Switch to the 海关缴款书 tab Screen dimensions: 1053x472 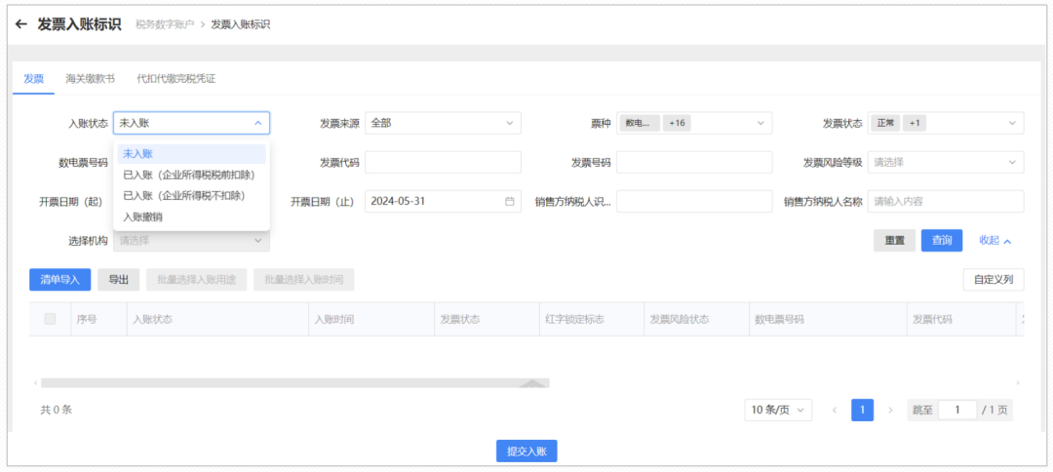pos(91,78)
